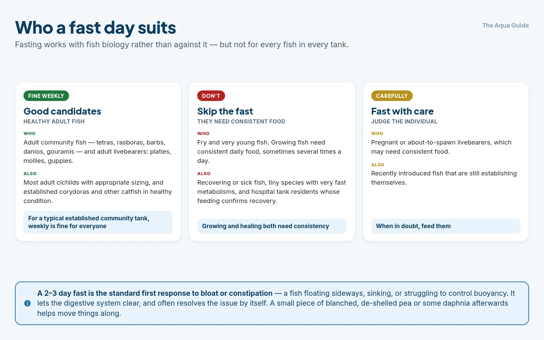Click the When in doubt, feed them note
The width and height of the screenshot is (544, 340).
tap(446, 226)
